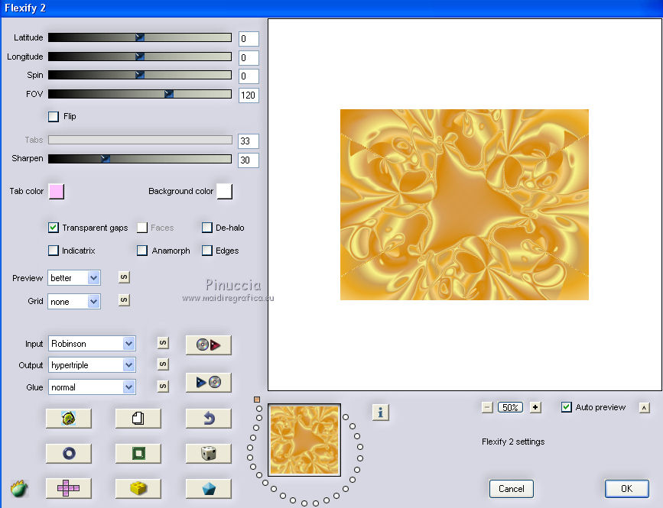Click the blue ring icon button
The height and width of the screenshot is (508, 663).
click(x=69, y=454)
